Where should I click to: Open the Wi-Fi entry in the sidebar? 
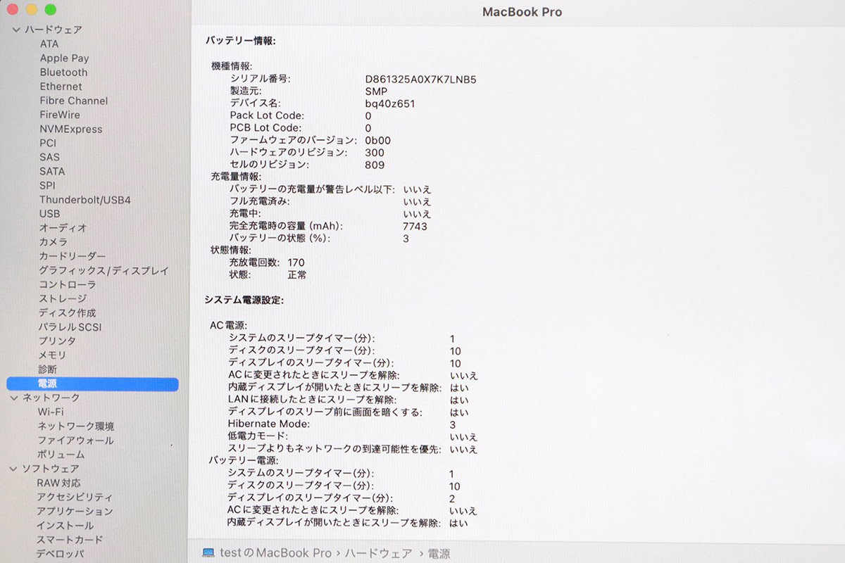[51, 412]
